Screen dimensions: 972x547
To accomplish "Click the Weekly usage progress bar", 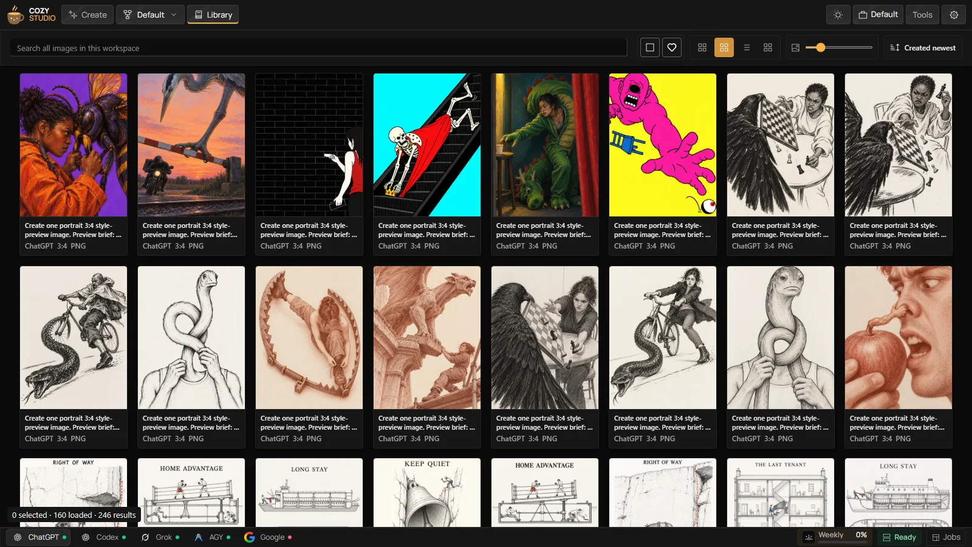I will pos(843,542).
